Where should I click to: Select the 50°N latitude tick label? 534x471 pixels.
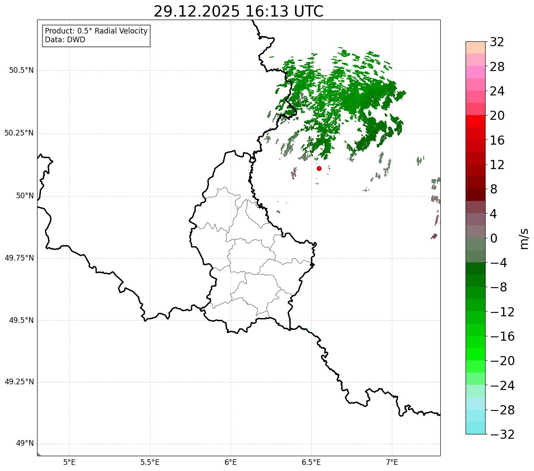(x=25, y=196)
